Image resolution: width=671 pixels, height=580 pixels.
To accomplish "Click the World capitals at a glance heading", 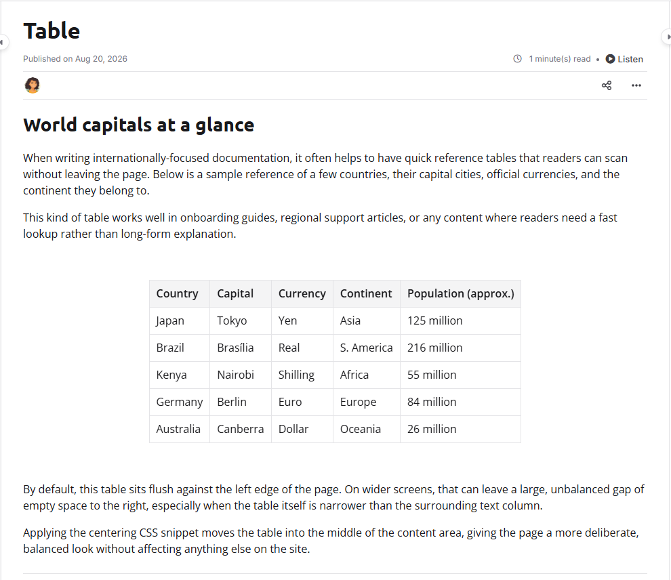I will (x=139, y=125).
